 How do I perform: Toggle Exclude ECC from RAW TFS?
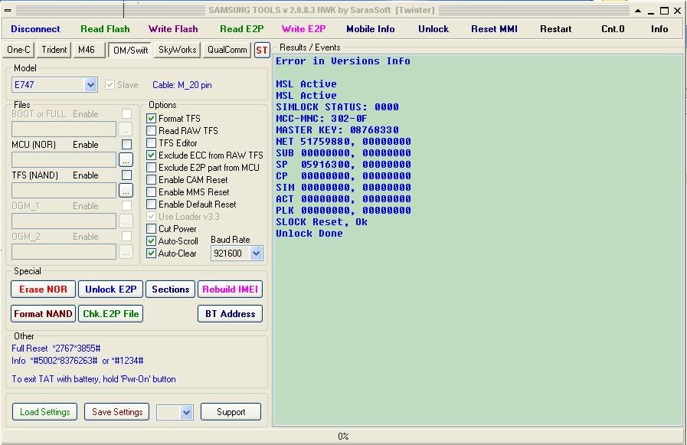151,155
